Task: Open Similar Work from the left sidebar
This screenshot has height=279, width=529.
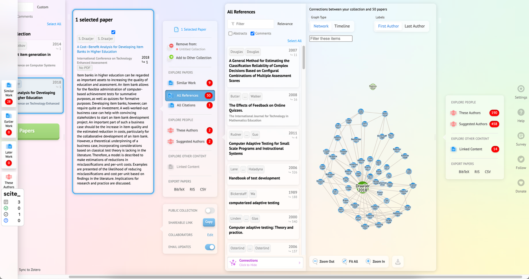Action: pos(8,89)
